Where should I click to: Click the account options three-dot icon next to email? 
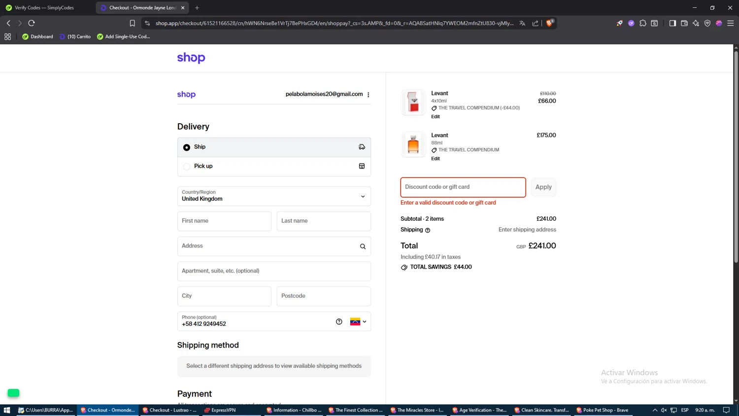click(x=368, y=95)
